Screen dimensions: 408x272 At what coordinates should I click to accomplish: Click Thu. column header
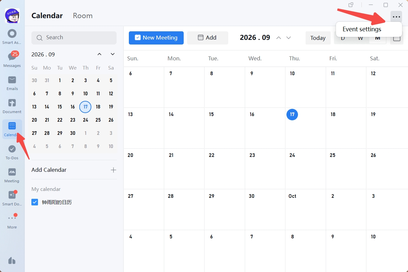point(295,58)
